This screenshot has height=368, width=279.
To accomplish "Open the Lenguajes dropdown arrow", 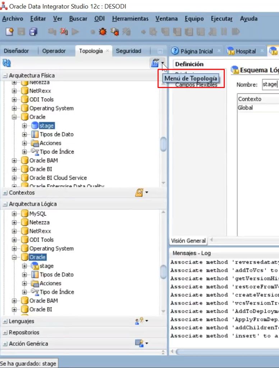I will tap(147, 321).
